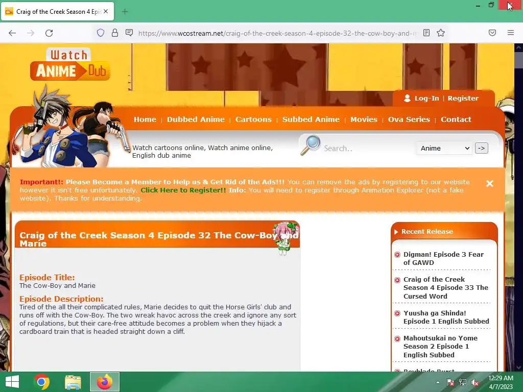Image resolution: width=523 pixels, height=392 pixels.
Task: Submit search with arrow button
Action: [482, 148]
